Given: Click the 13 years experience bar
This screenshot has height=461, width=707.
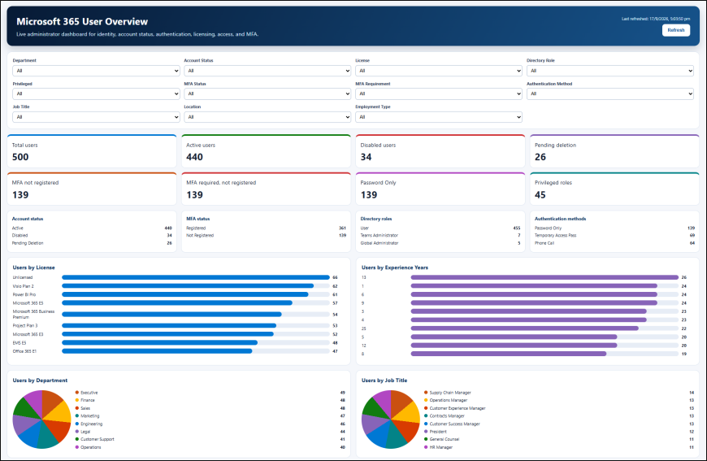Looking at the screenshot, I should 544,277.
